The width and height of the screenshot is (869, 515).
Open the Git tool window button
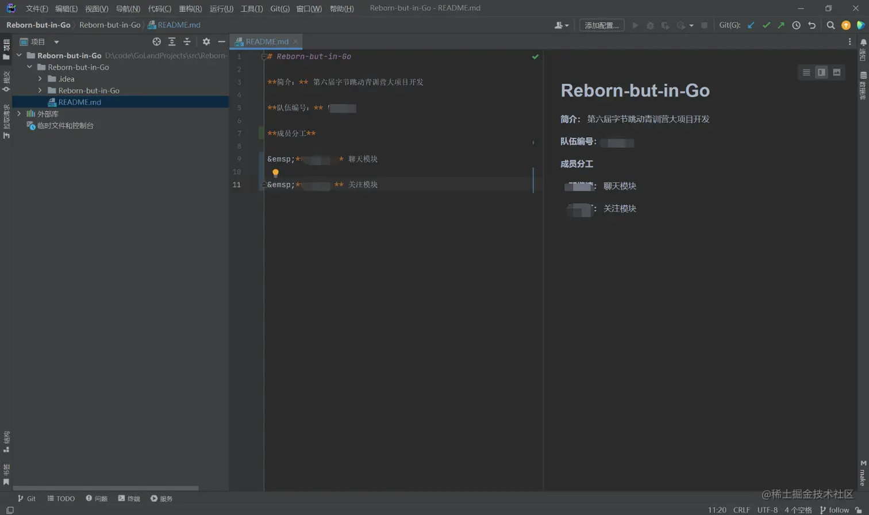click(26, 498)
